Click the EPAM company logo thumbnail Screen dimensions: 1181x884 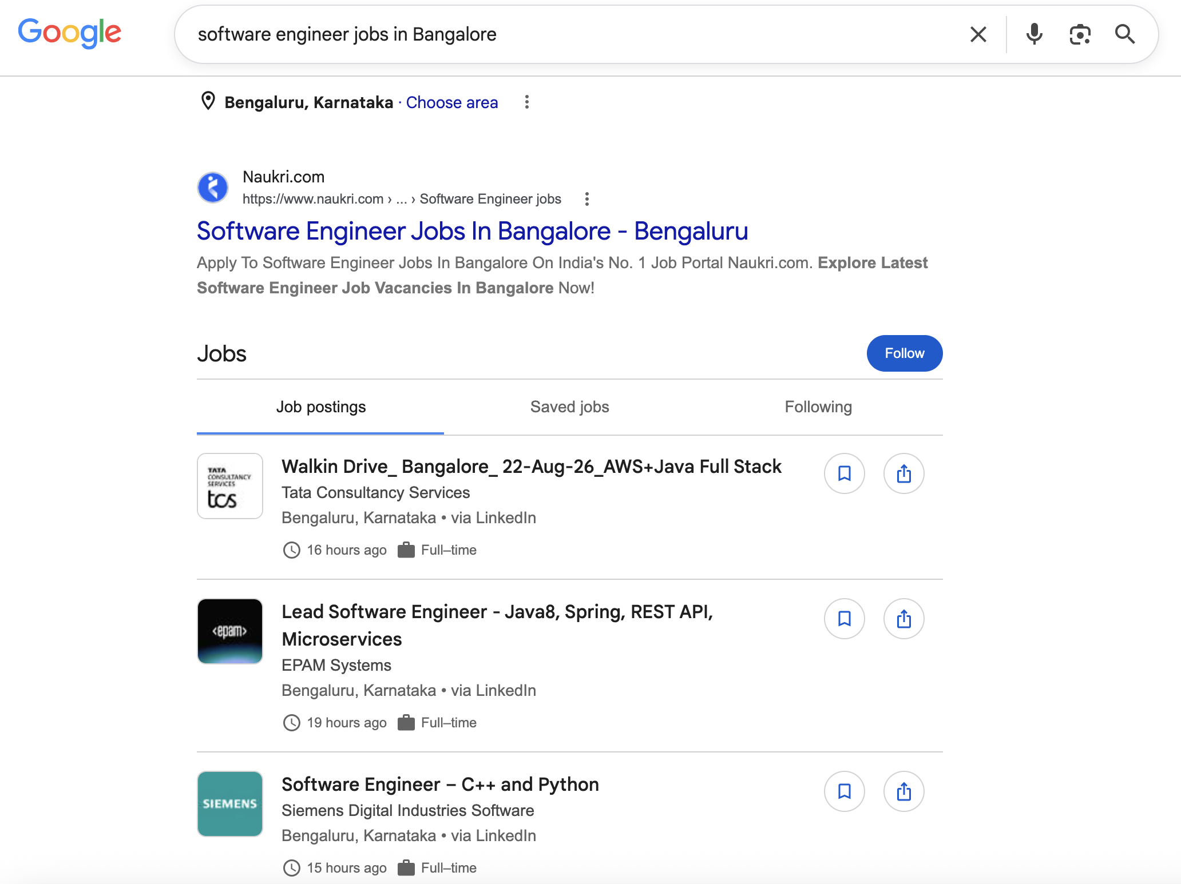pyautogui.click(x=230, y=631)
